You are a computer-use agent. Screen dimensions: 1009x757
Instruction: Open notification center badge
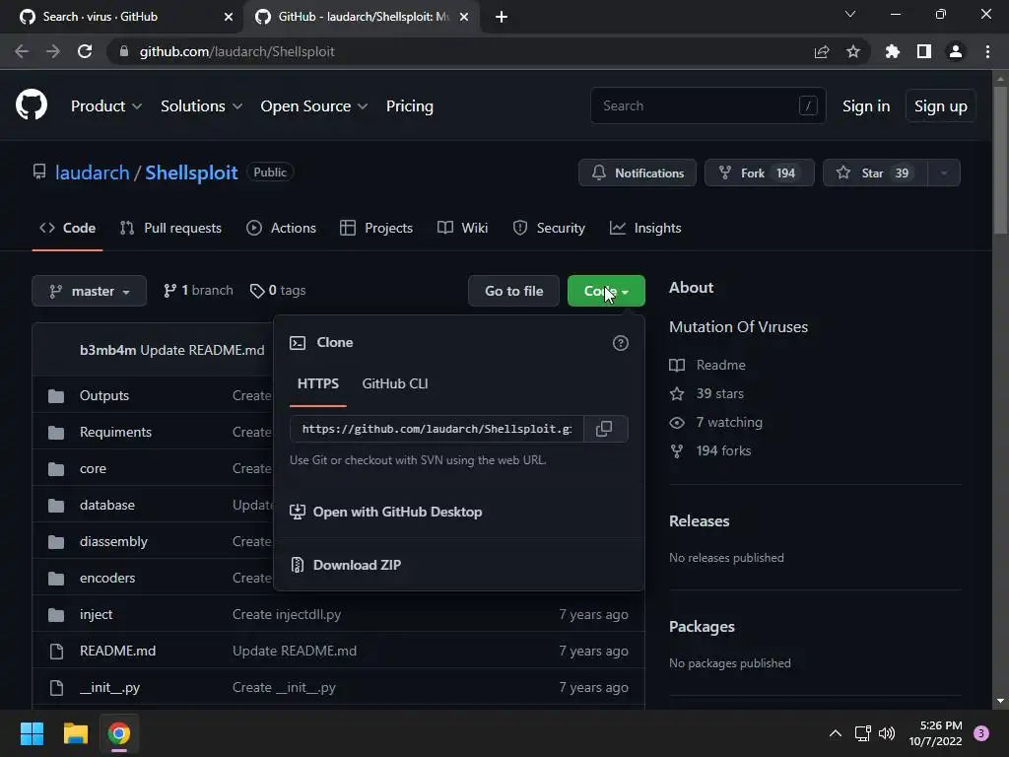pyautogui.click(x=981, y=733)
